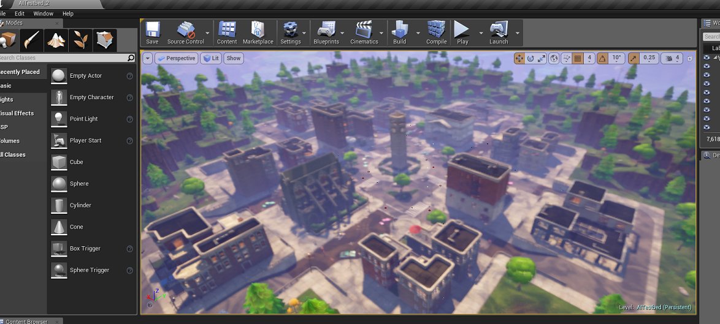Select the translate (move) gizmo tool

[519, 58]
